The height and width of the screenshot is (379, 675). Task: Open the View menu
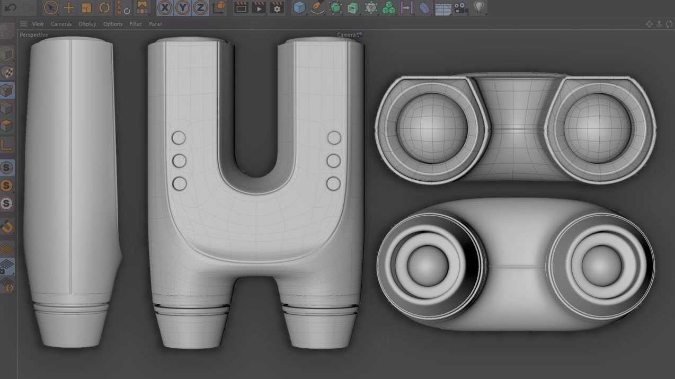tap(38, 24)
